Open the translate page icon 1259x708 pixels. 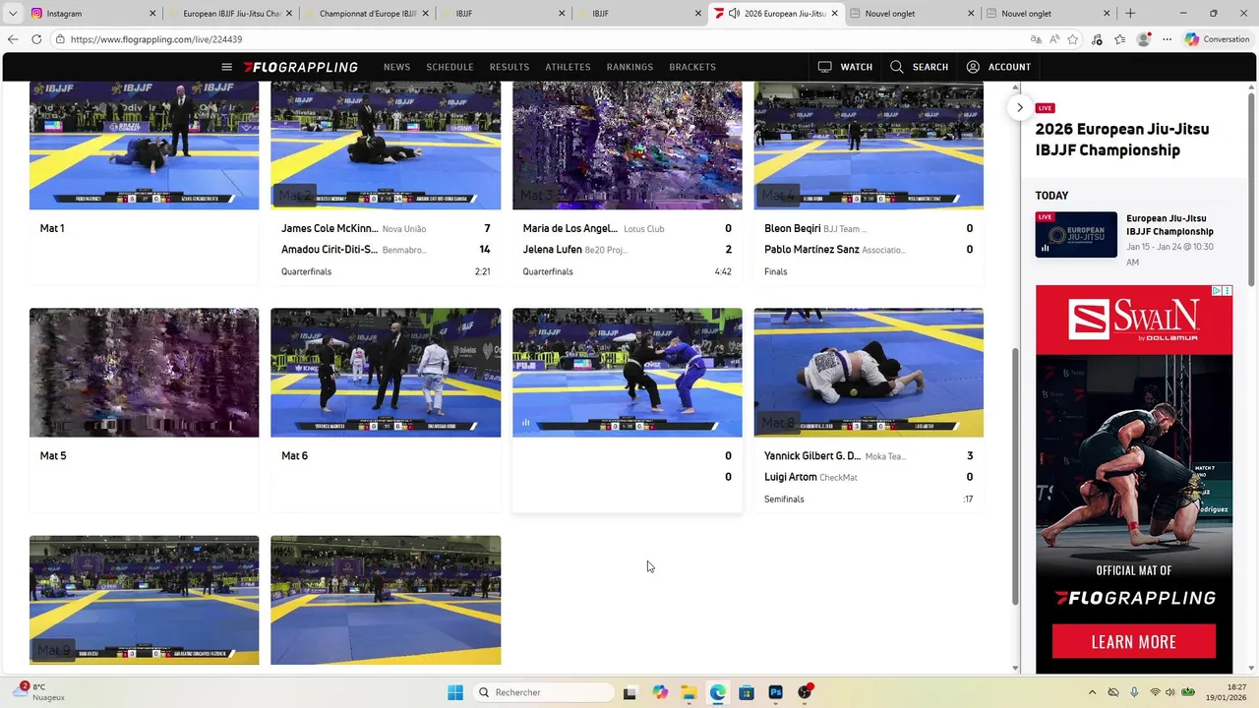1036,39
